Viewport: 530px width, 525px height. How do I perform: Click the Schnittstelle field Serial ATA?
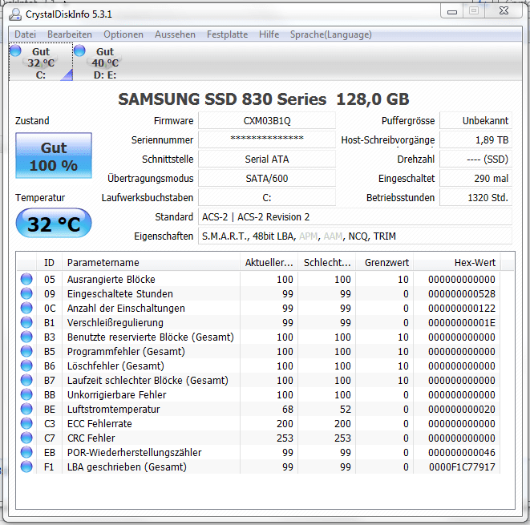[x=267, y=160]
